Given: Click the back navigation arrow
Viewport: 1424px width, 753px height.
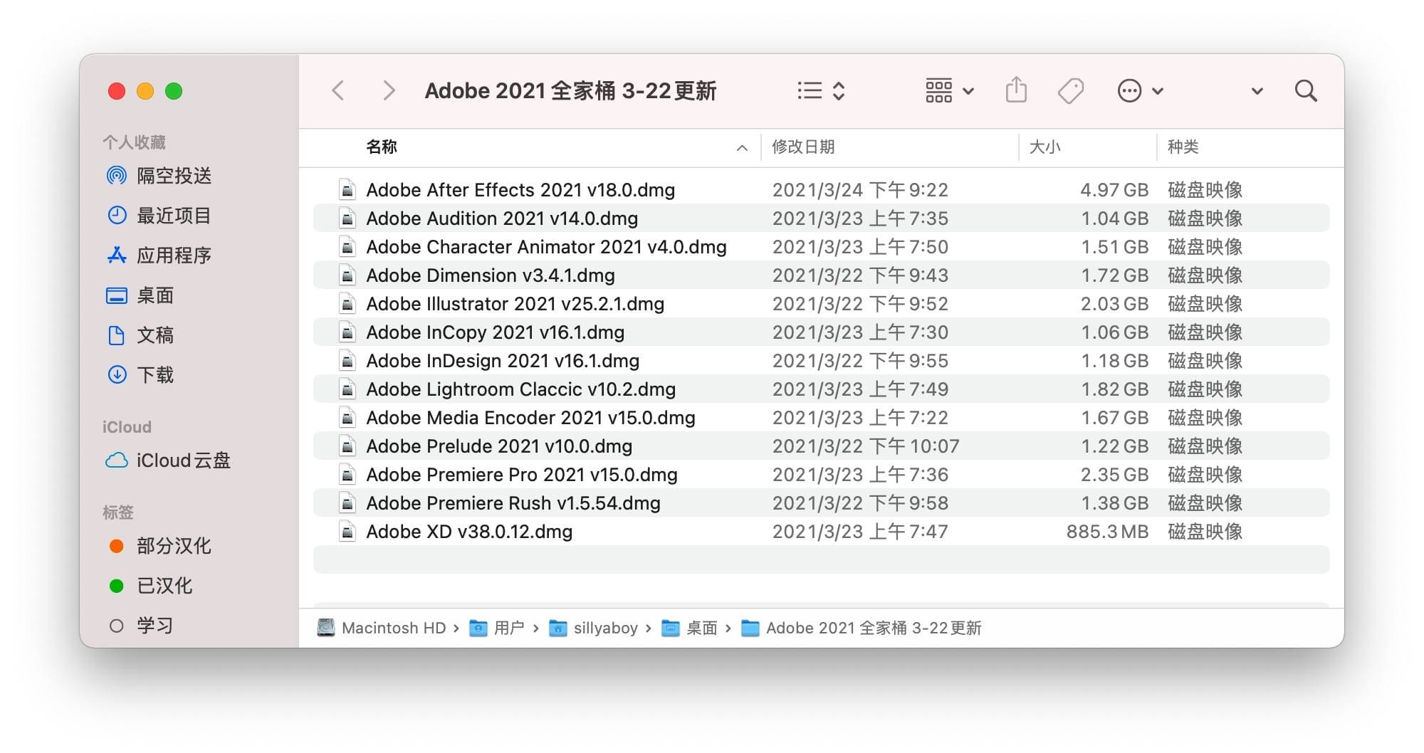Looking at the screenshot, I should click(338, 91).
